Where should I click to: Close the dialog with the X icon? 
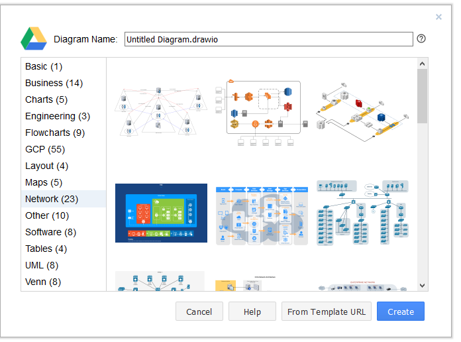(438, 17)
